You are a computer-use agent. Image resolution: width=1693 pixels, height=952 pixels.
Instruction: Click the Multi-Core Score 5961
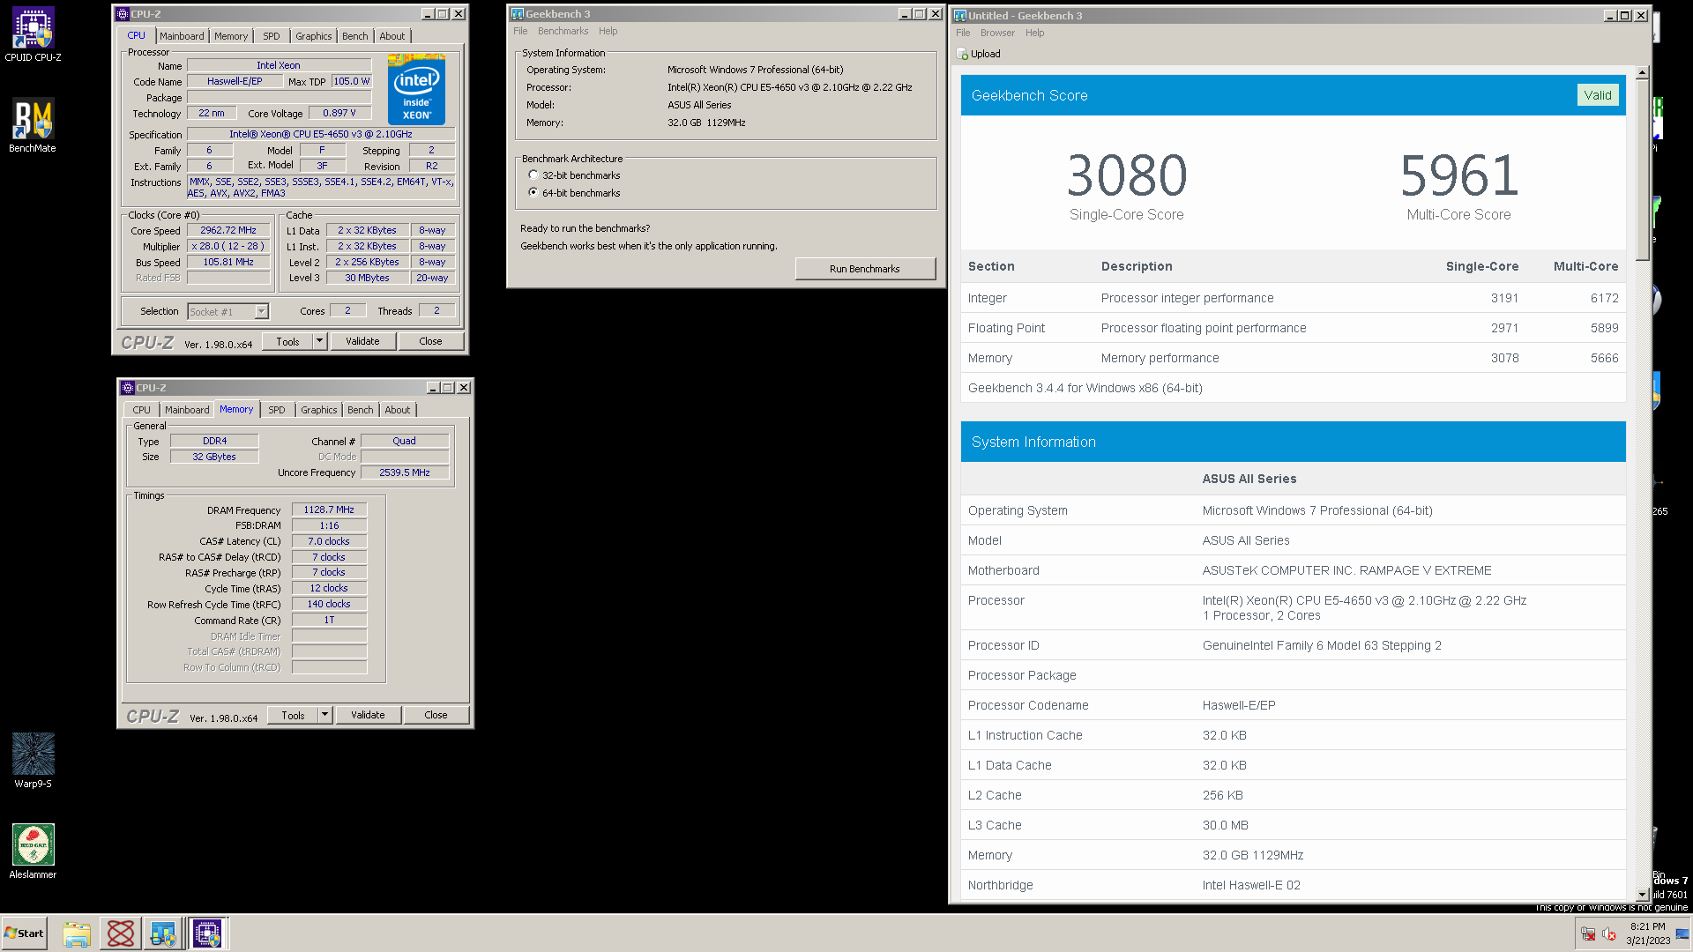coord(1459,175)
